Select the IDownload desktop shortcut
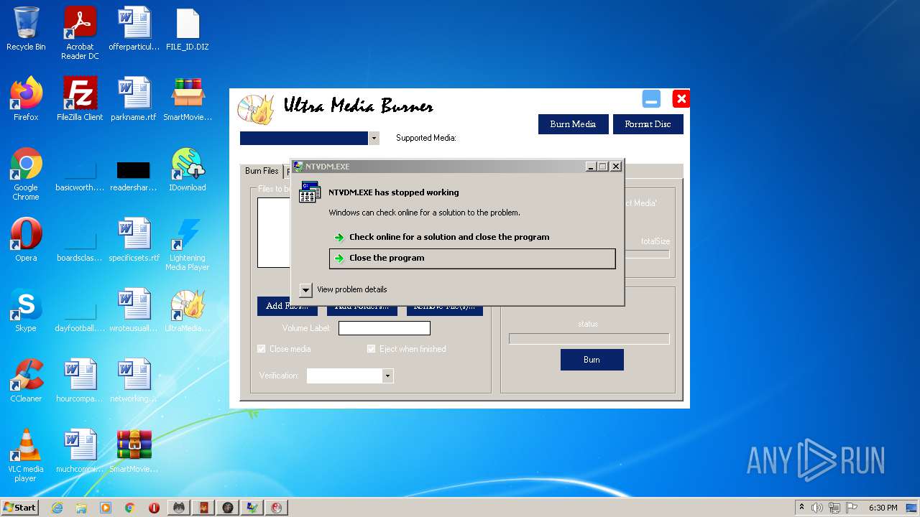 (x=188, y=169)
